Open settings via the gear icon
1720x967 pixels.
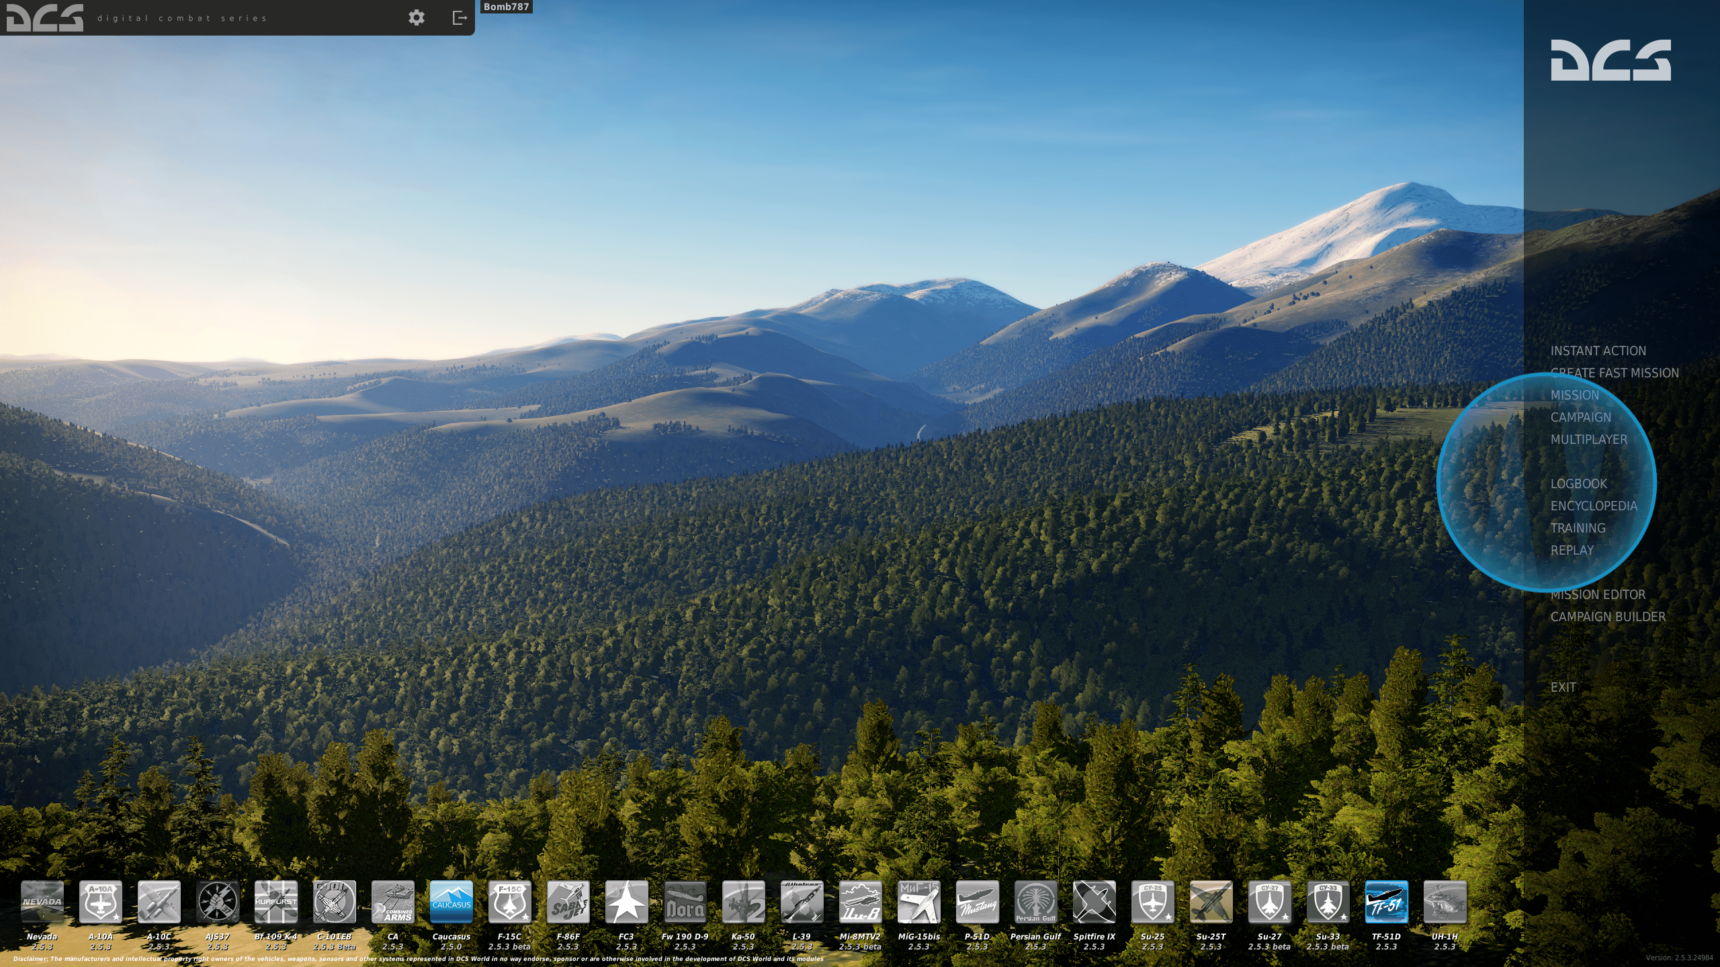tap(417, 18)
